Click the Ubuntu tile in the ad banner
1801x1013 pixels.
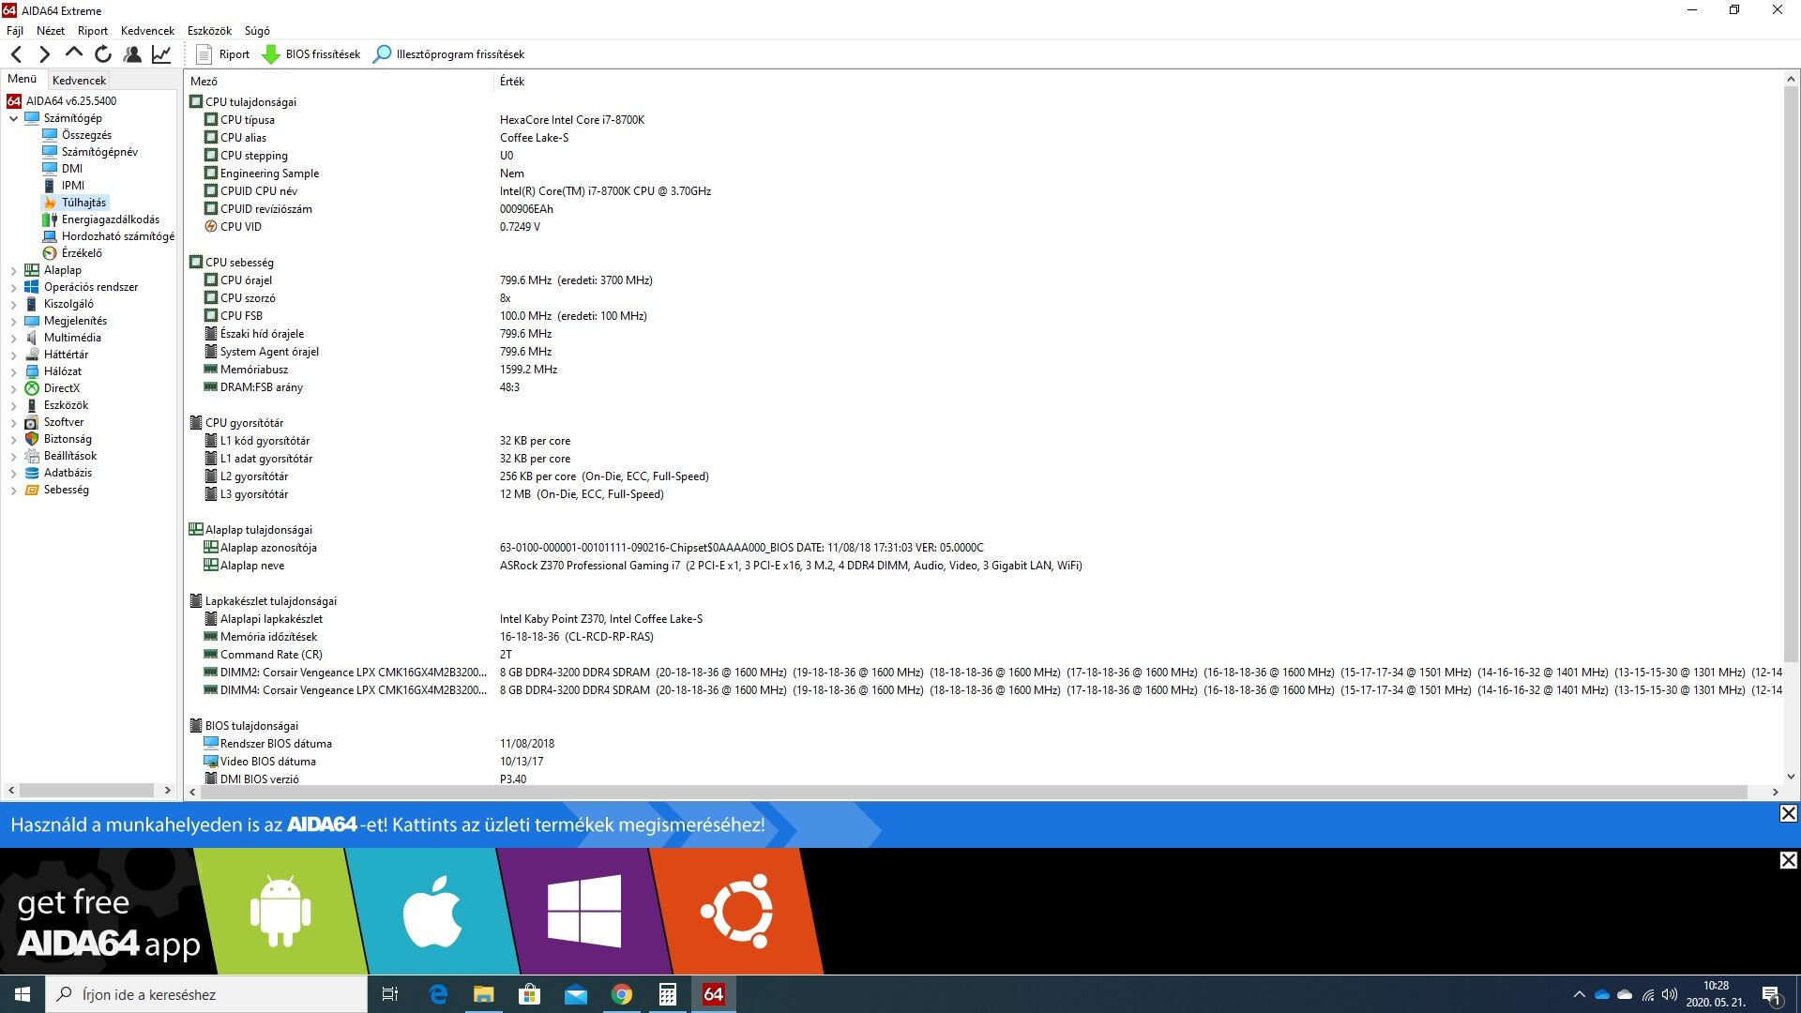736,912
